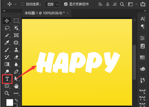Open the 图层 dropdown in options bar
This screenshot has height=107, width=149.
(52, 4)
